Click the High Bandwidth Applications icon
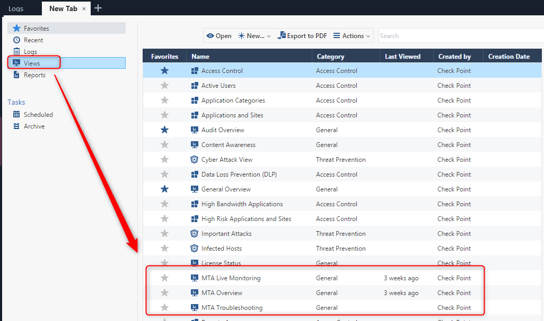544x321 pixels. tap(195, 204)
